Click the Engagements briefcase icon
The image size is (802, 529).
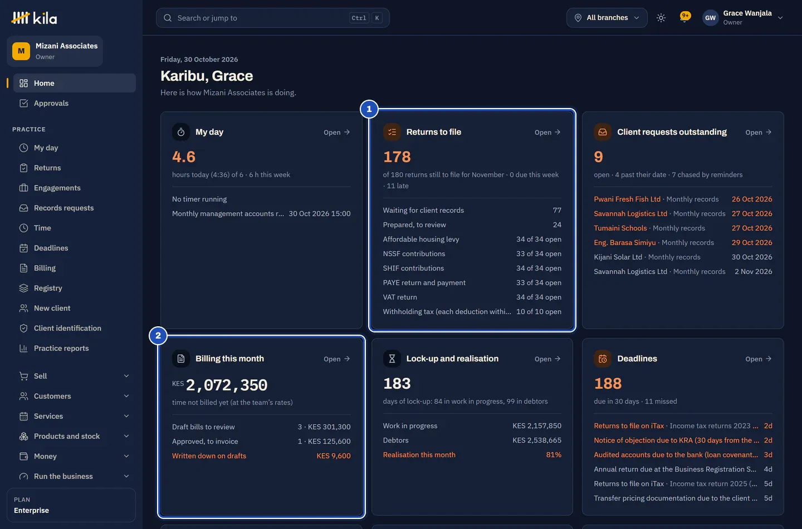click(23, 188)
